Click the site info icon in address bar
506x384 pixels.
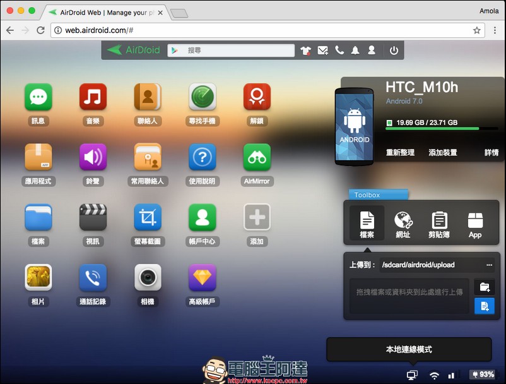58,30
